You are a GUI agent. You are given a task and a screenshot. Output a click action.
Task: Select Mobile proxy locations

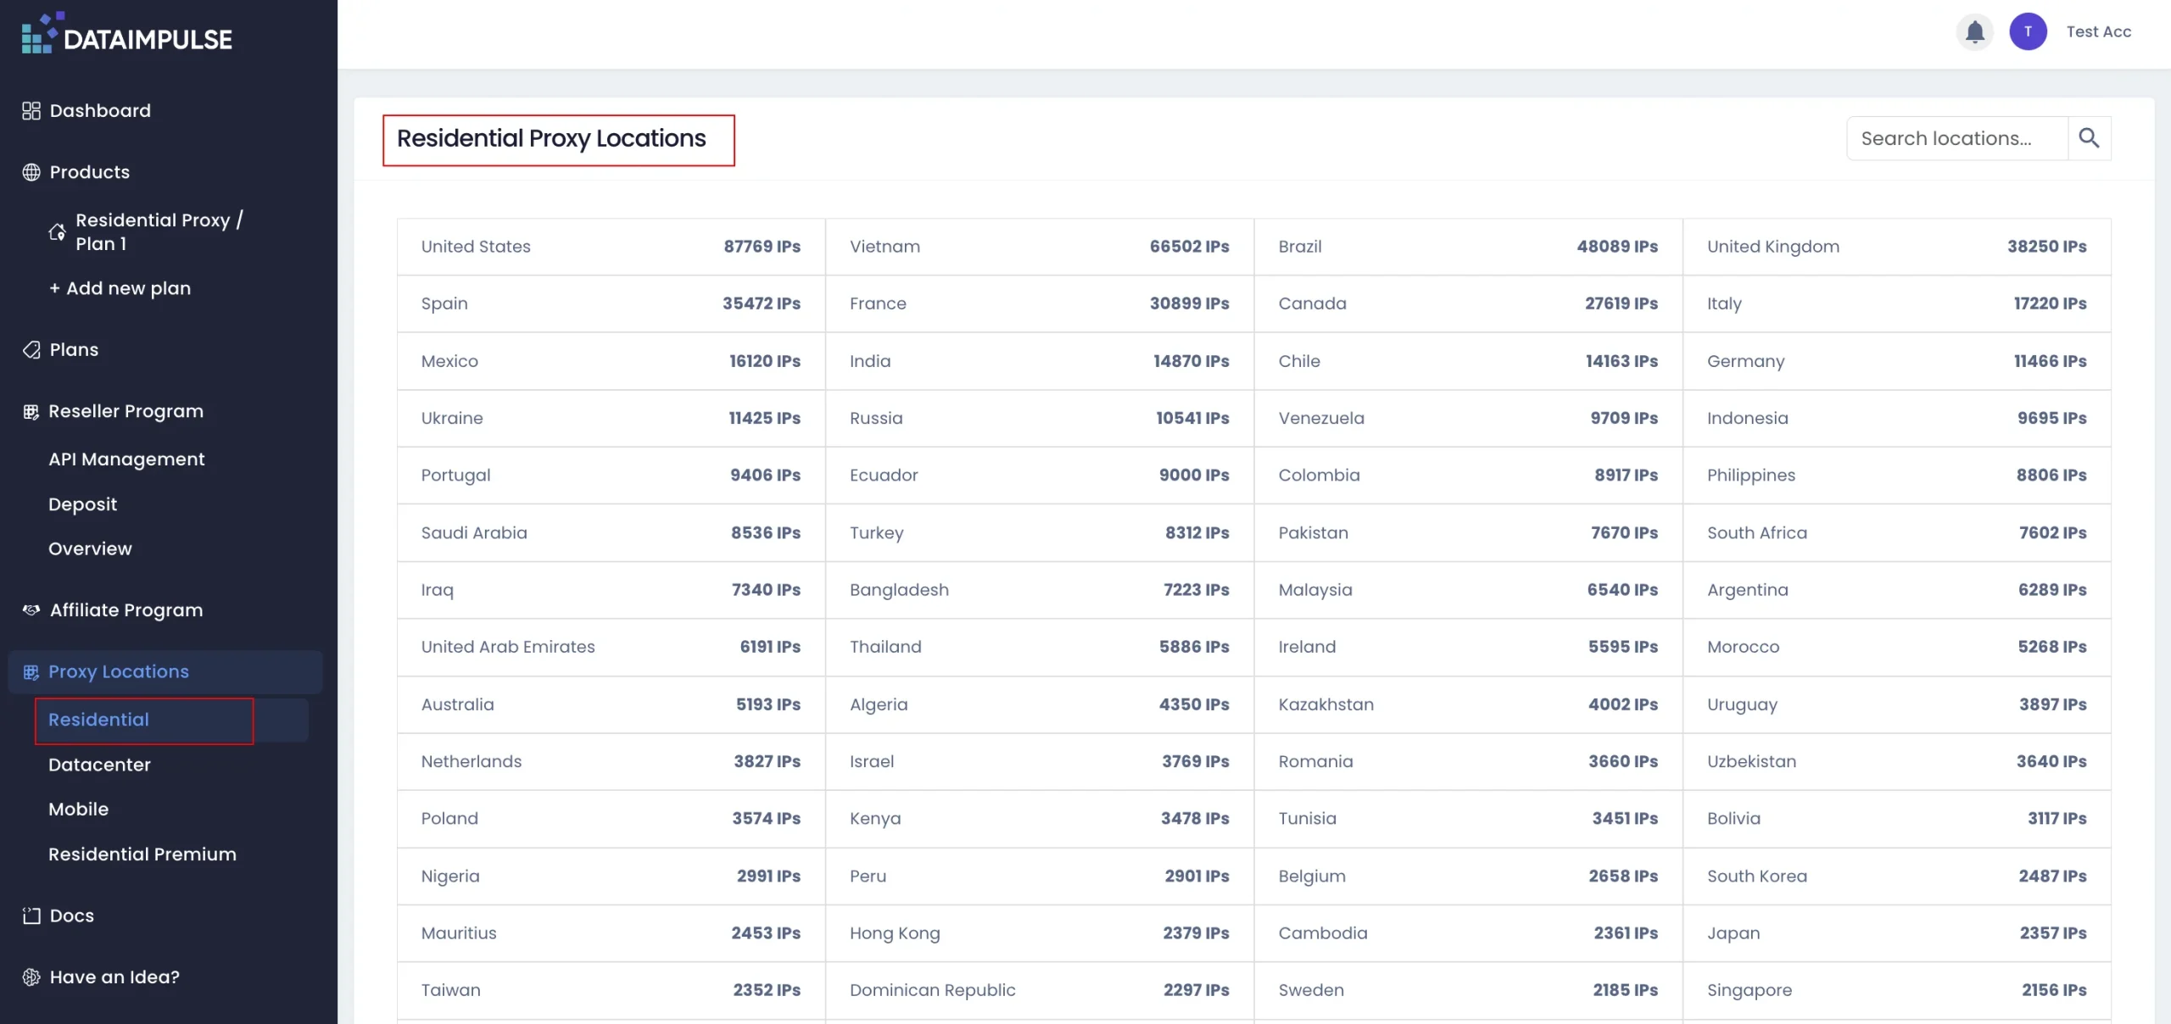click(x=78, y=810)
